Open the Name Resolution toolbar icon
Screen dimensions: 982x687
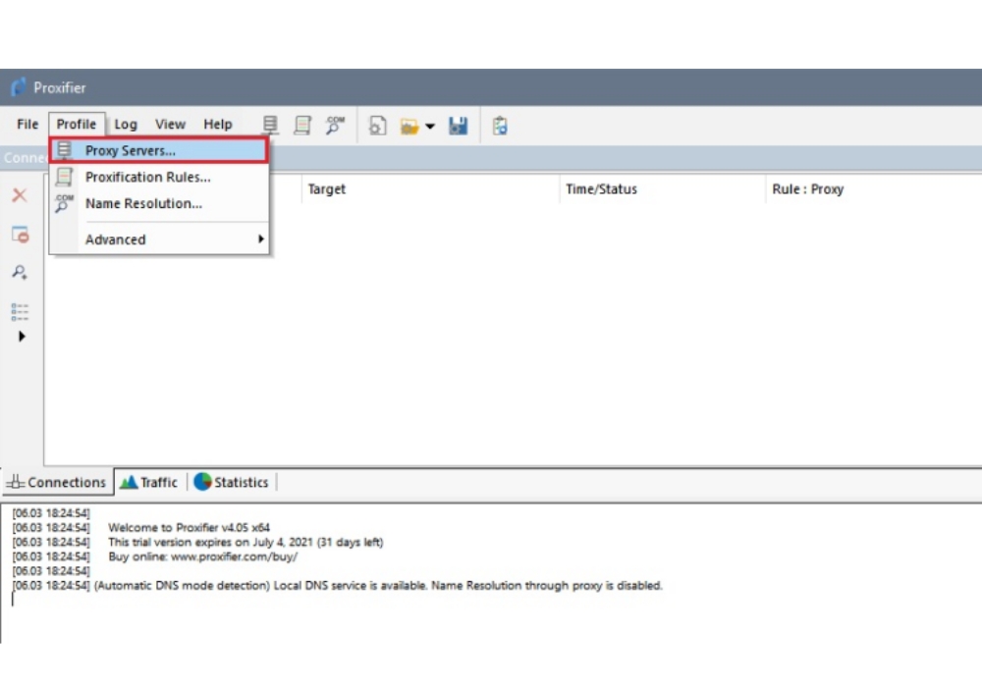pos(335,126)
